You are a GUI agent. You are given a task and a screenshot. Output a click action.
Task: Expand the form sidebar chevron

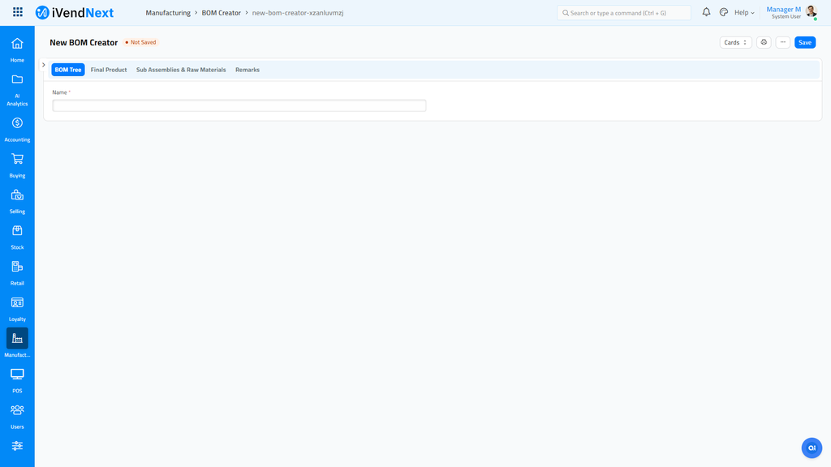[44, 65]
